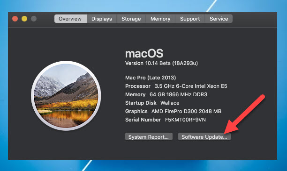Screen dimensions: 287x171
Task: Click the Software Update... button
Action: (204, 137)
